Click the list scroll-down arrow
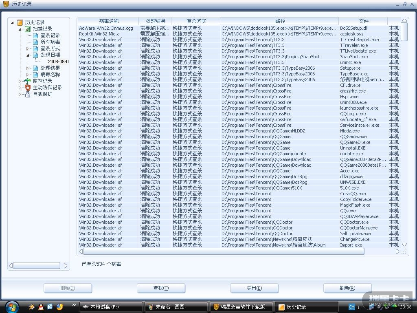The image size is (417, 313). click(404, 245)
